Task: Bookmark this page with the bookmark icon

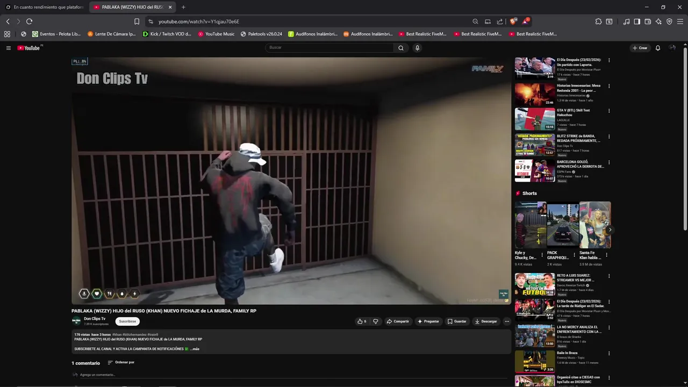Action: pos(137,21)
